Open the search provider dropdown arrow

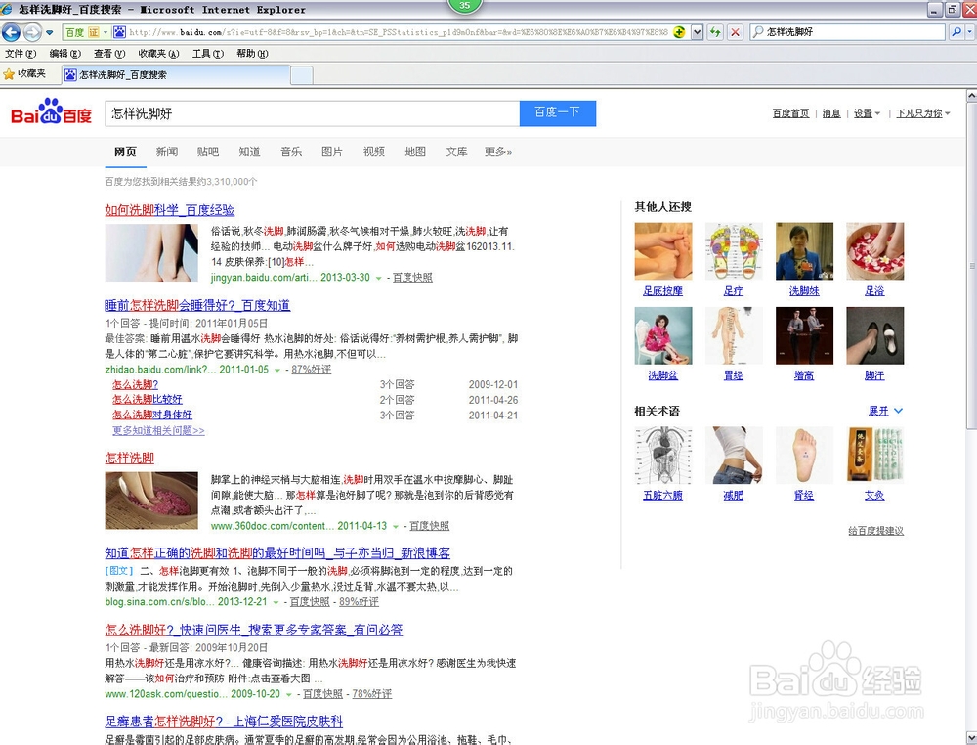point(969,32)
